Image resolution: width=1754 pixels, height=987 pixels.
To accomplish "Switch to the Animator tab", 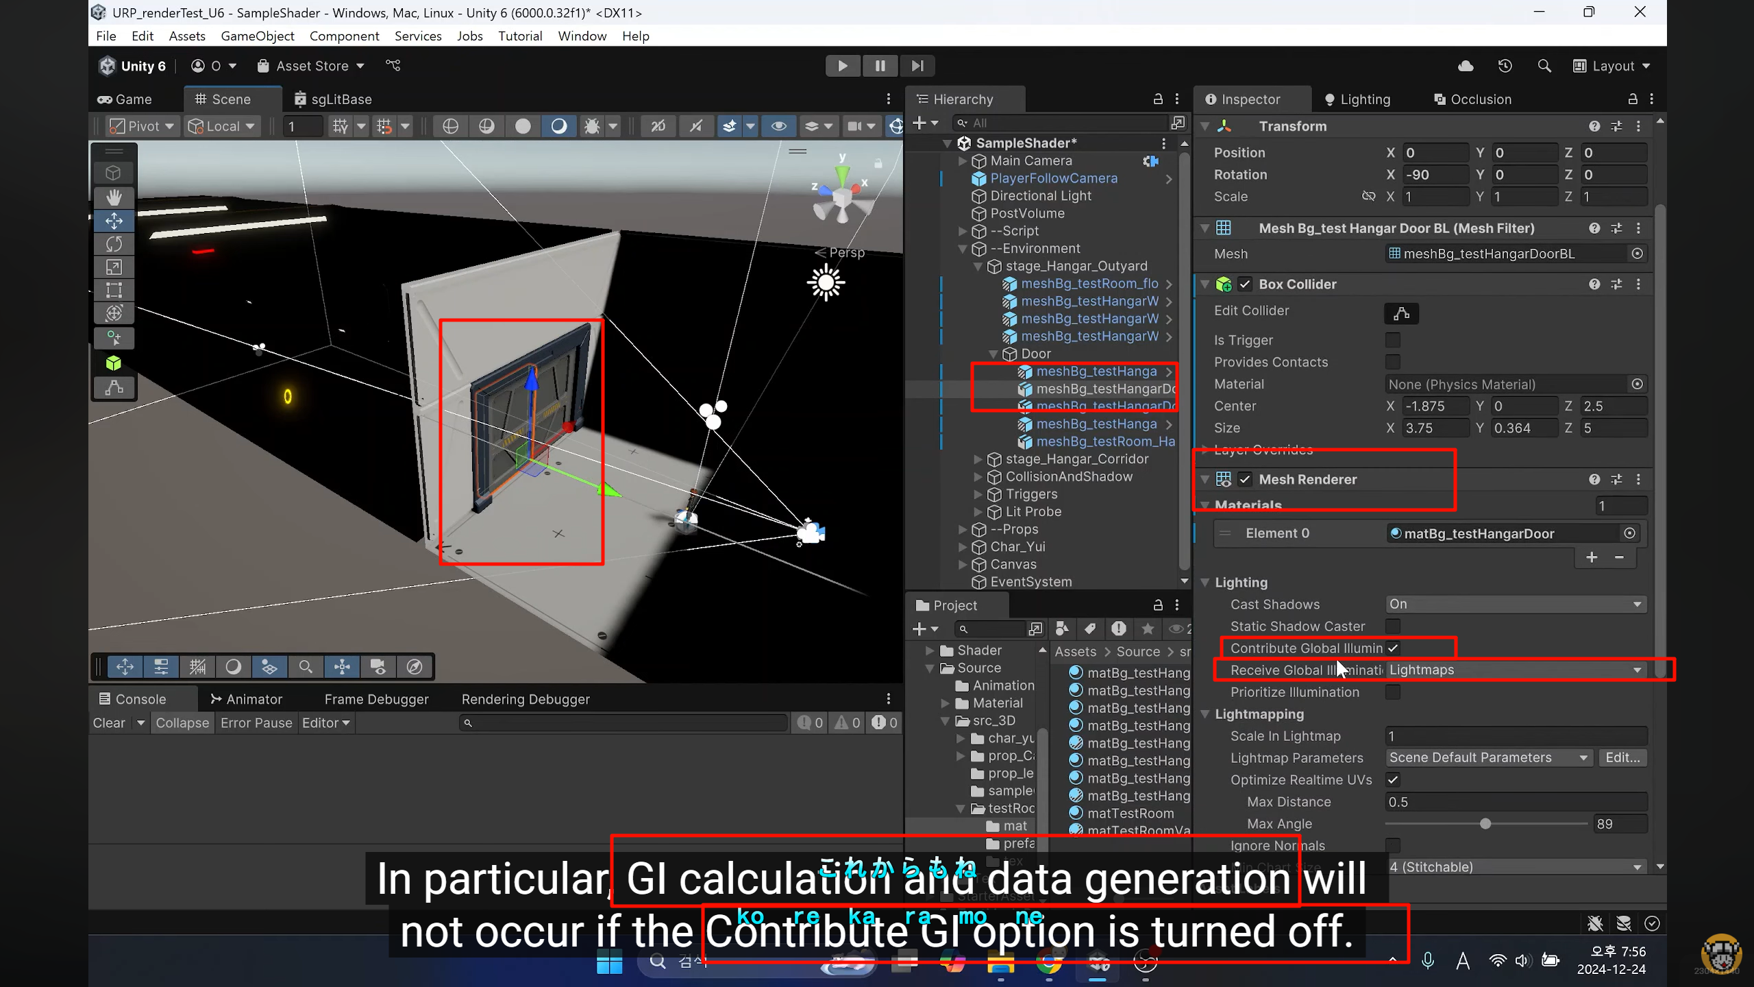I will [x=246, y=699].
